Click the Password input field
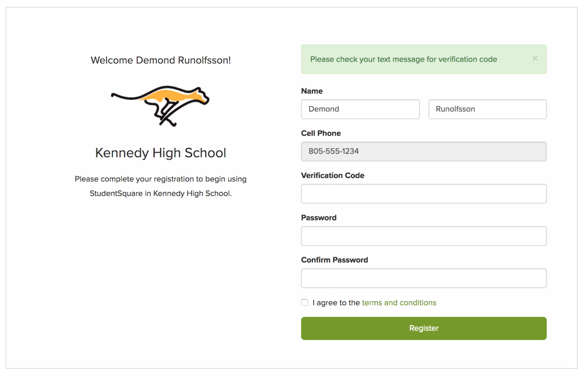 423,236
